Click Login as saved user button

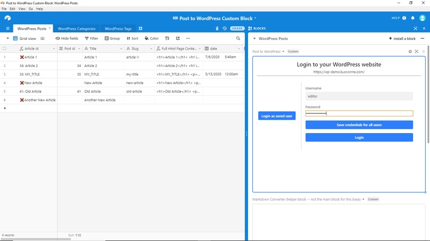pos(277,116)
